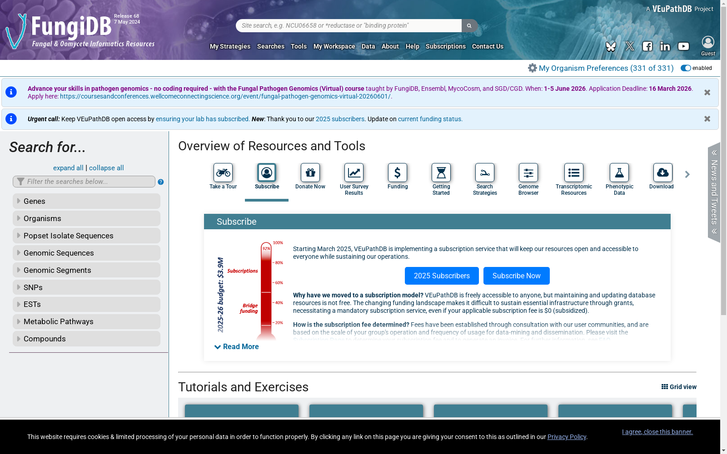Open the Bluesky social icon

coord(611,46)
